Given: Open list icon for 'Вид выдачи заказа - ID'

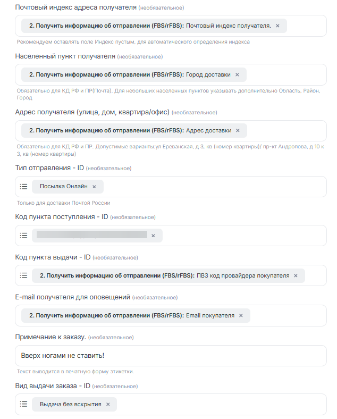Looking at the screenshot, I should point(23,404).
